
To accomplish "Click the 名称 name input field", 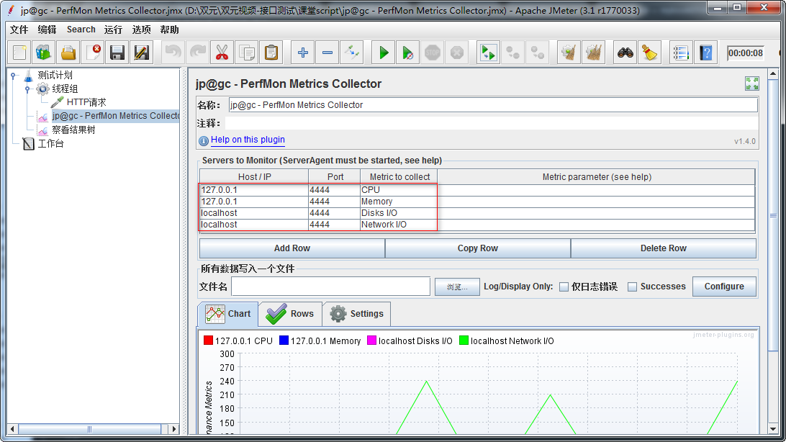I will [493, 104].
